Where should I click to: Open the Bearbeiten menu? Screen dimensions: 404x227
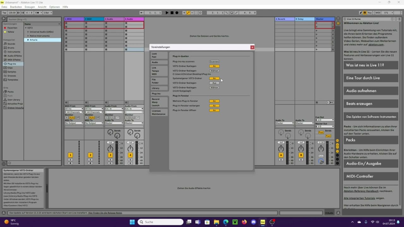pyautogui.click(x=16, y=7)
